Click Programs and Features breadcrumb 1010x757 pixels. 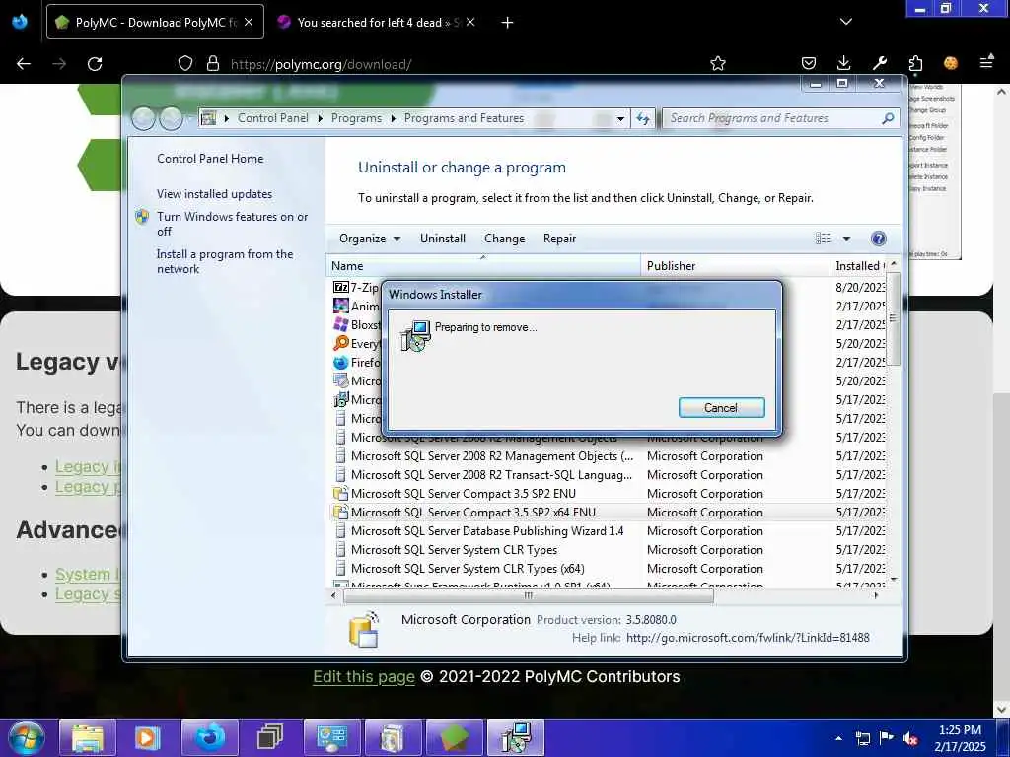464,118
